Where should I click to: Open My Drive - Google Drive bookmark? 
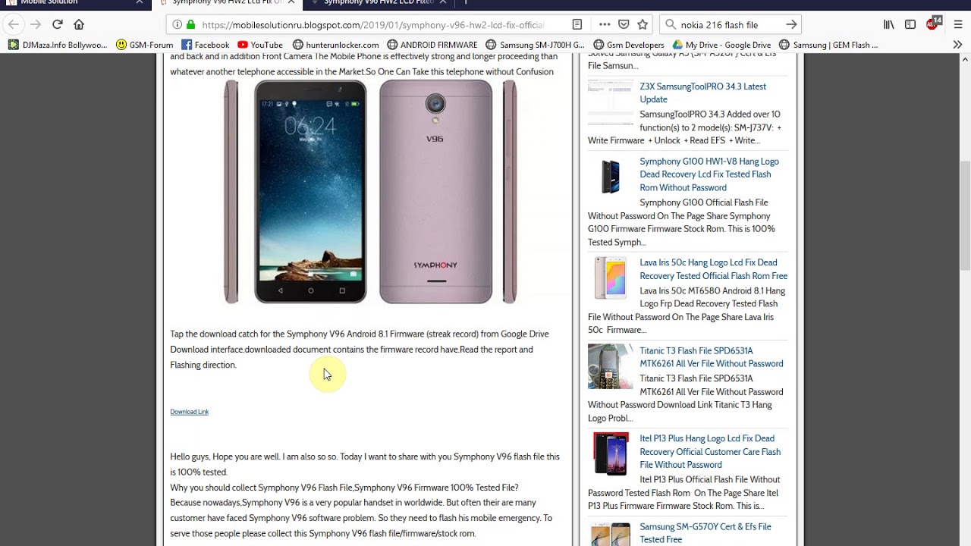[721, 45]
